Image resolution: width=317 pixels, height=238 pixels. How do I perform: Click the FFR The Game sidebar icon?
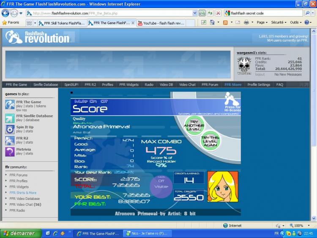(x=10, y=104)
